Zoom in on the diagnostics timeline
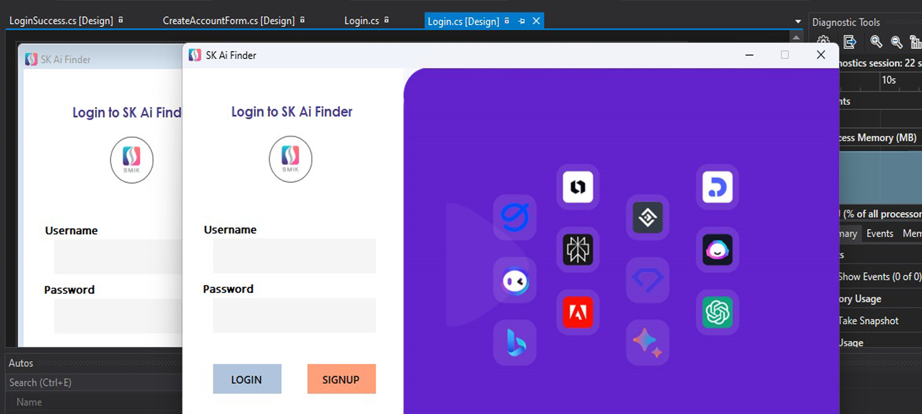Image resolution: width=922 pixels, height=414 pixels. (x=876, y=42)
